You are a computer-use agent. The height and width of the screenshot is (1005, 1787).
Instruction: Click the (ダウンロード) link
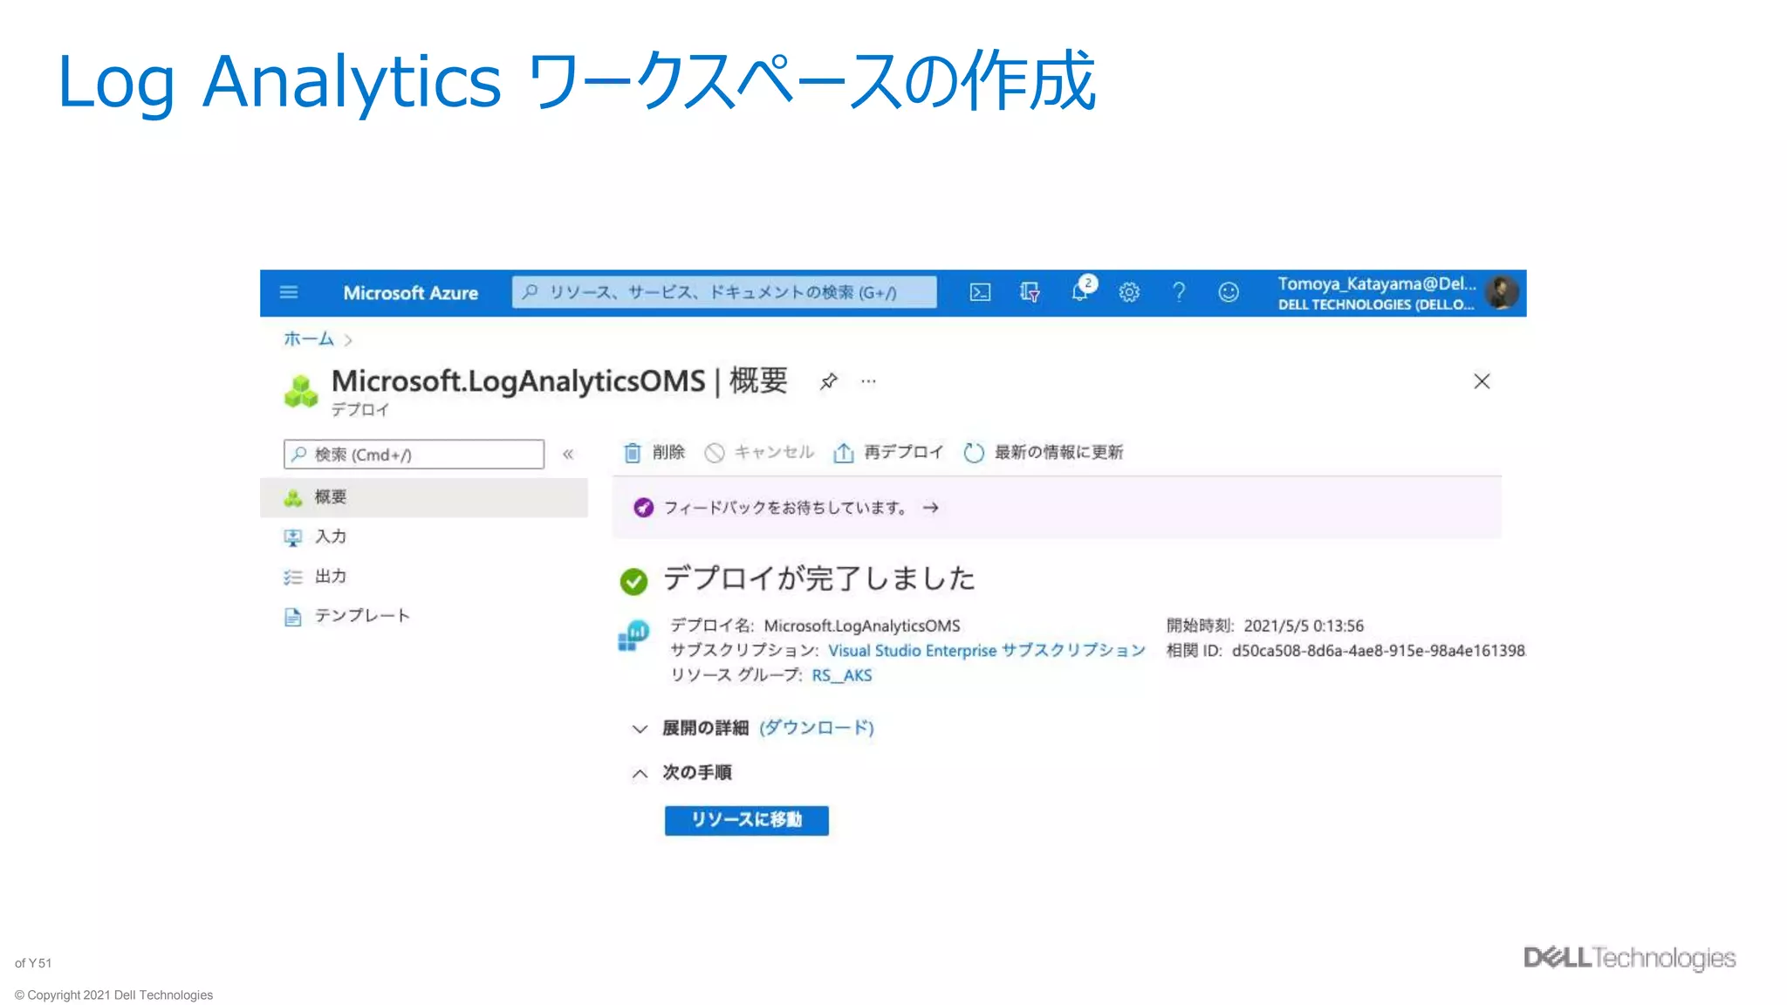point(817,728)
